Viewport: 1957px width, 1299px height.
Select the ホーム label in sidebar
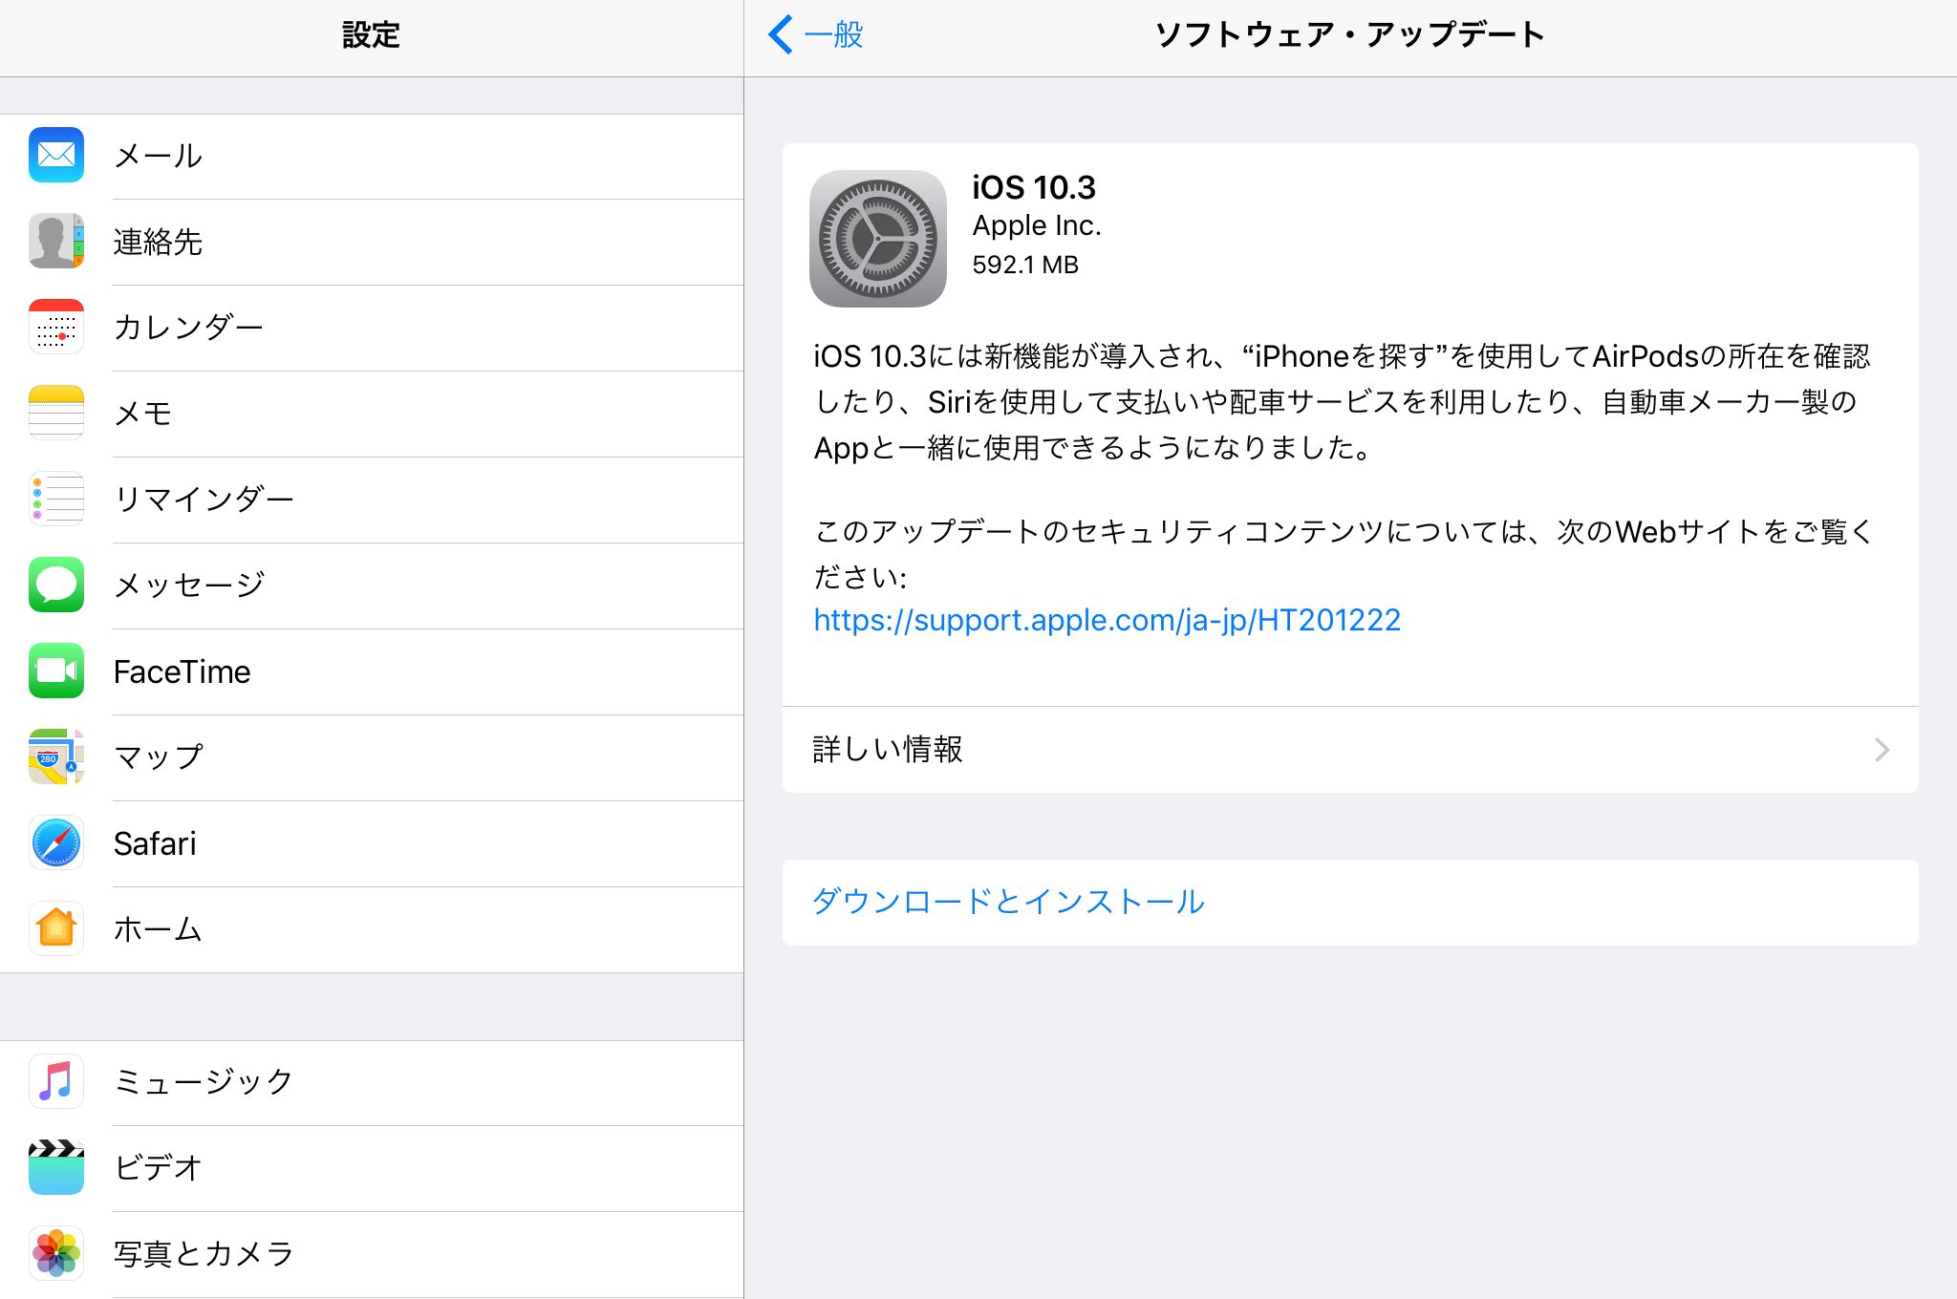click(x=158, y=929)
